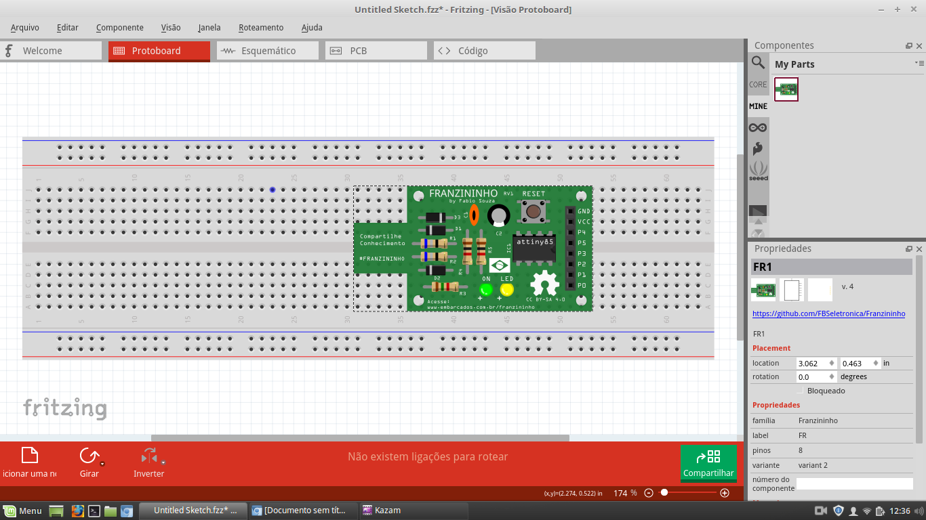Adjust the rotation spinner arrows
The width and height of the screenshot is (926, 520).
click(x=832, y=377)
